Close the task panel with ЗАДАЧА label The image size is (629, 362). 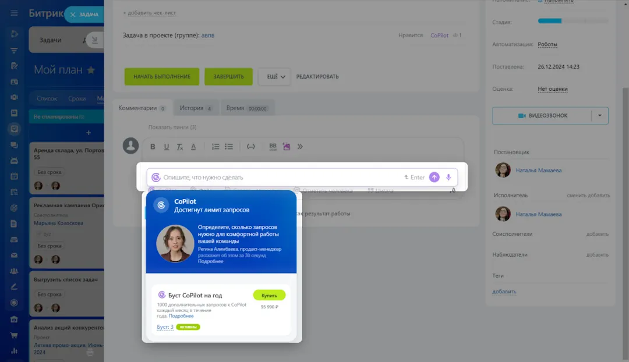click(72, 15)
